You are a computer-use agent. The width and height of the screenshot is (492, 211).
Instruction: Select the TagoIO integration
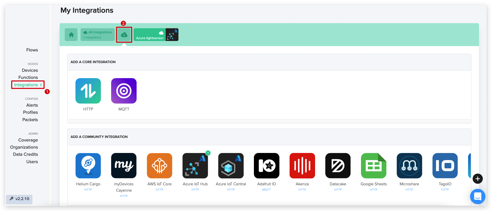445,166
